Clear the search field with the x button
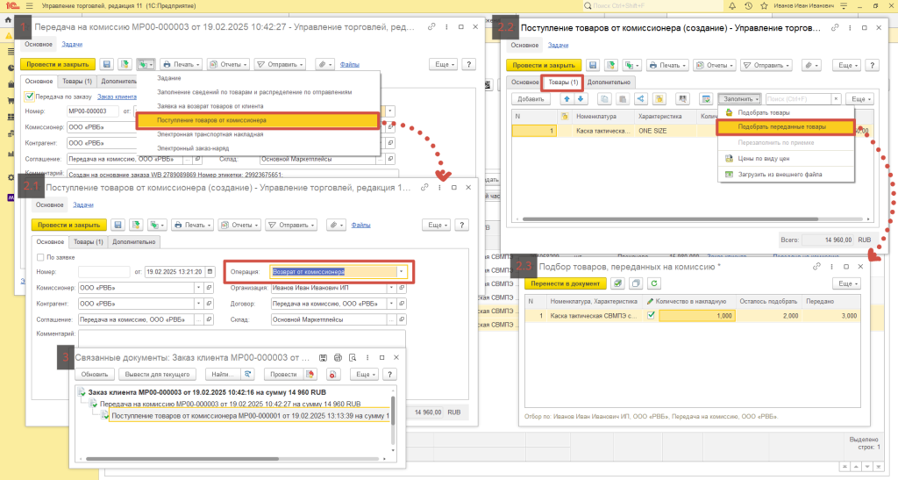 pyautogui.click(x=836, y=99)
